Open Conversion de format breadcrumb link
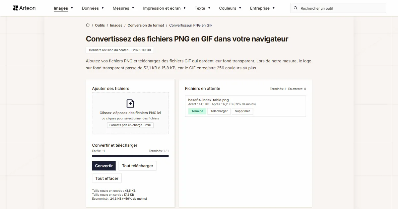398x209 pixels. pyautogui.click(x=146, y=25)
